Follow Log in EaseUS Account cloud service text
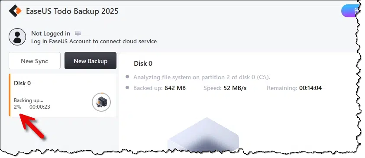This screenshot has width=365, height=158. (94, 42)
